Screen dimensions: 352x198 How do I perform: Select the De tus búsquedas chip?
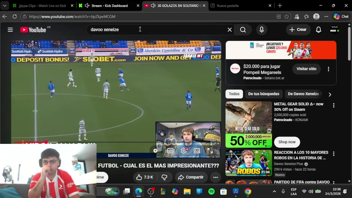coord(264,94)
